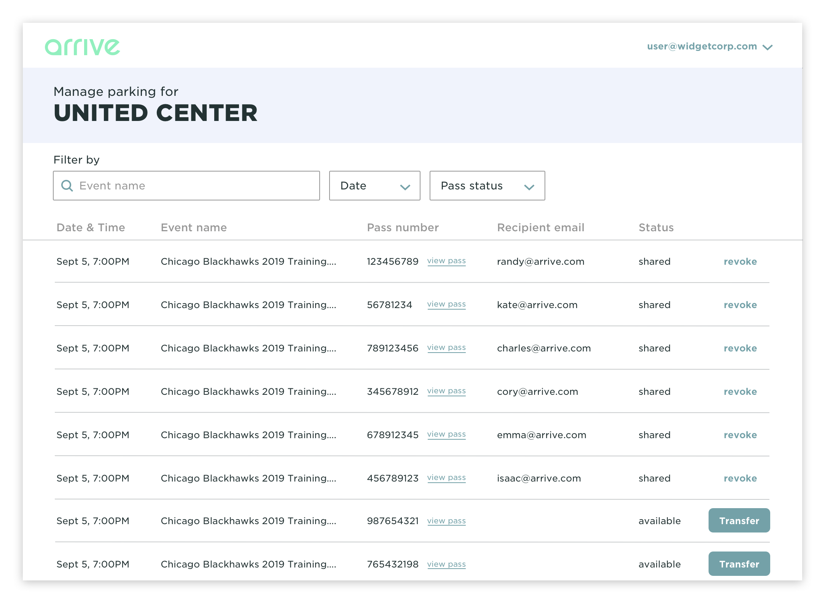
Task: Click the arrive logo
Action: tap(83, 47)
